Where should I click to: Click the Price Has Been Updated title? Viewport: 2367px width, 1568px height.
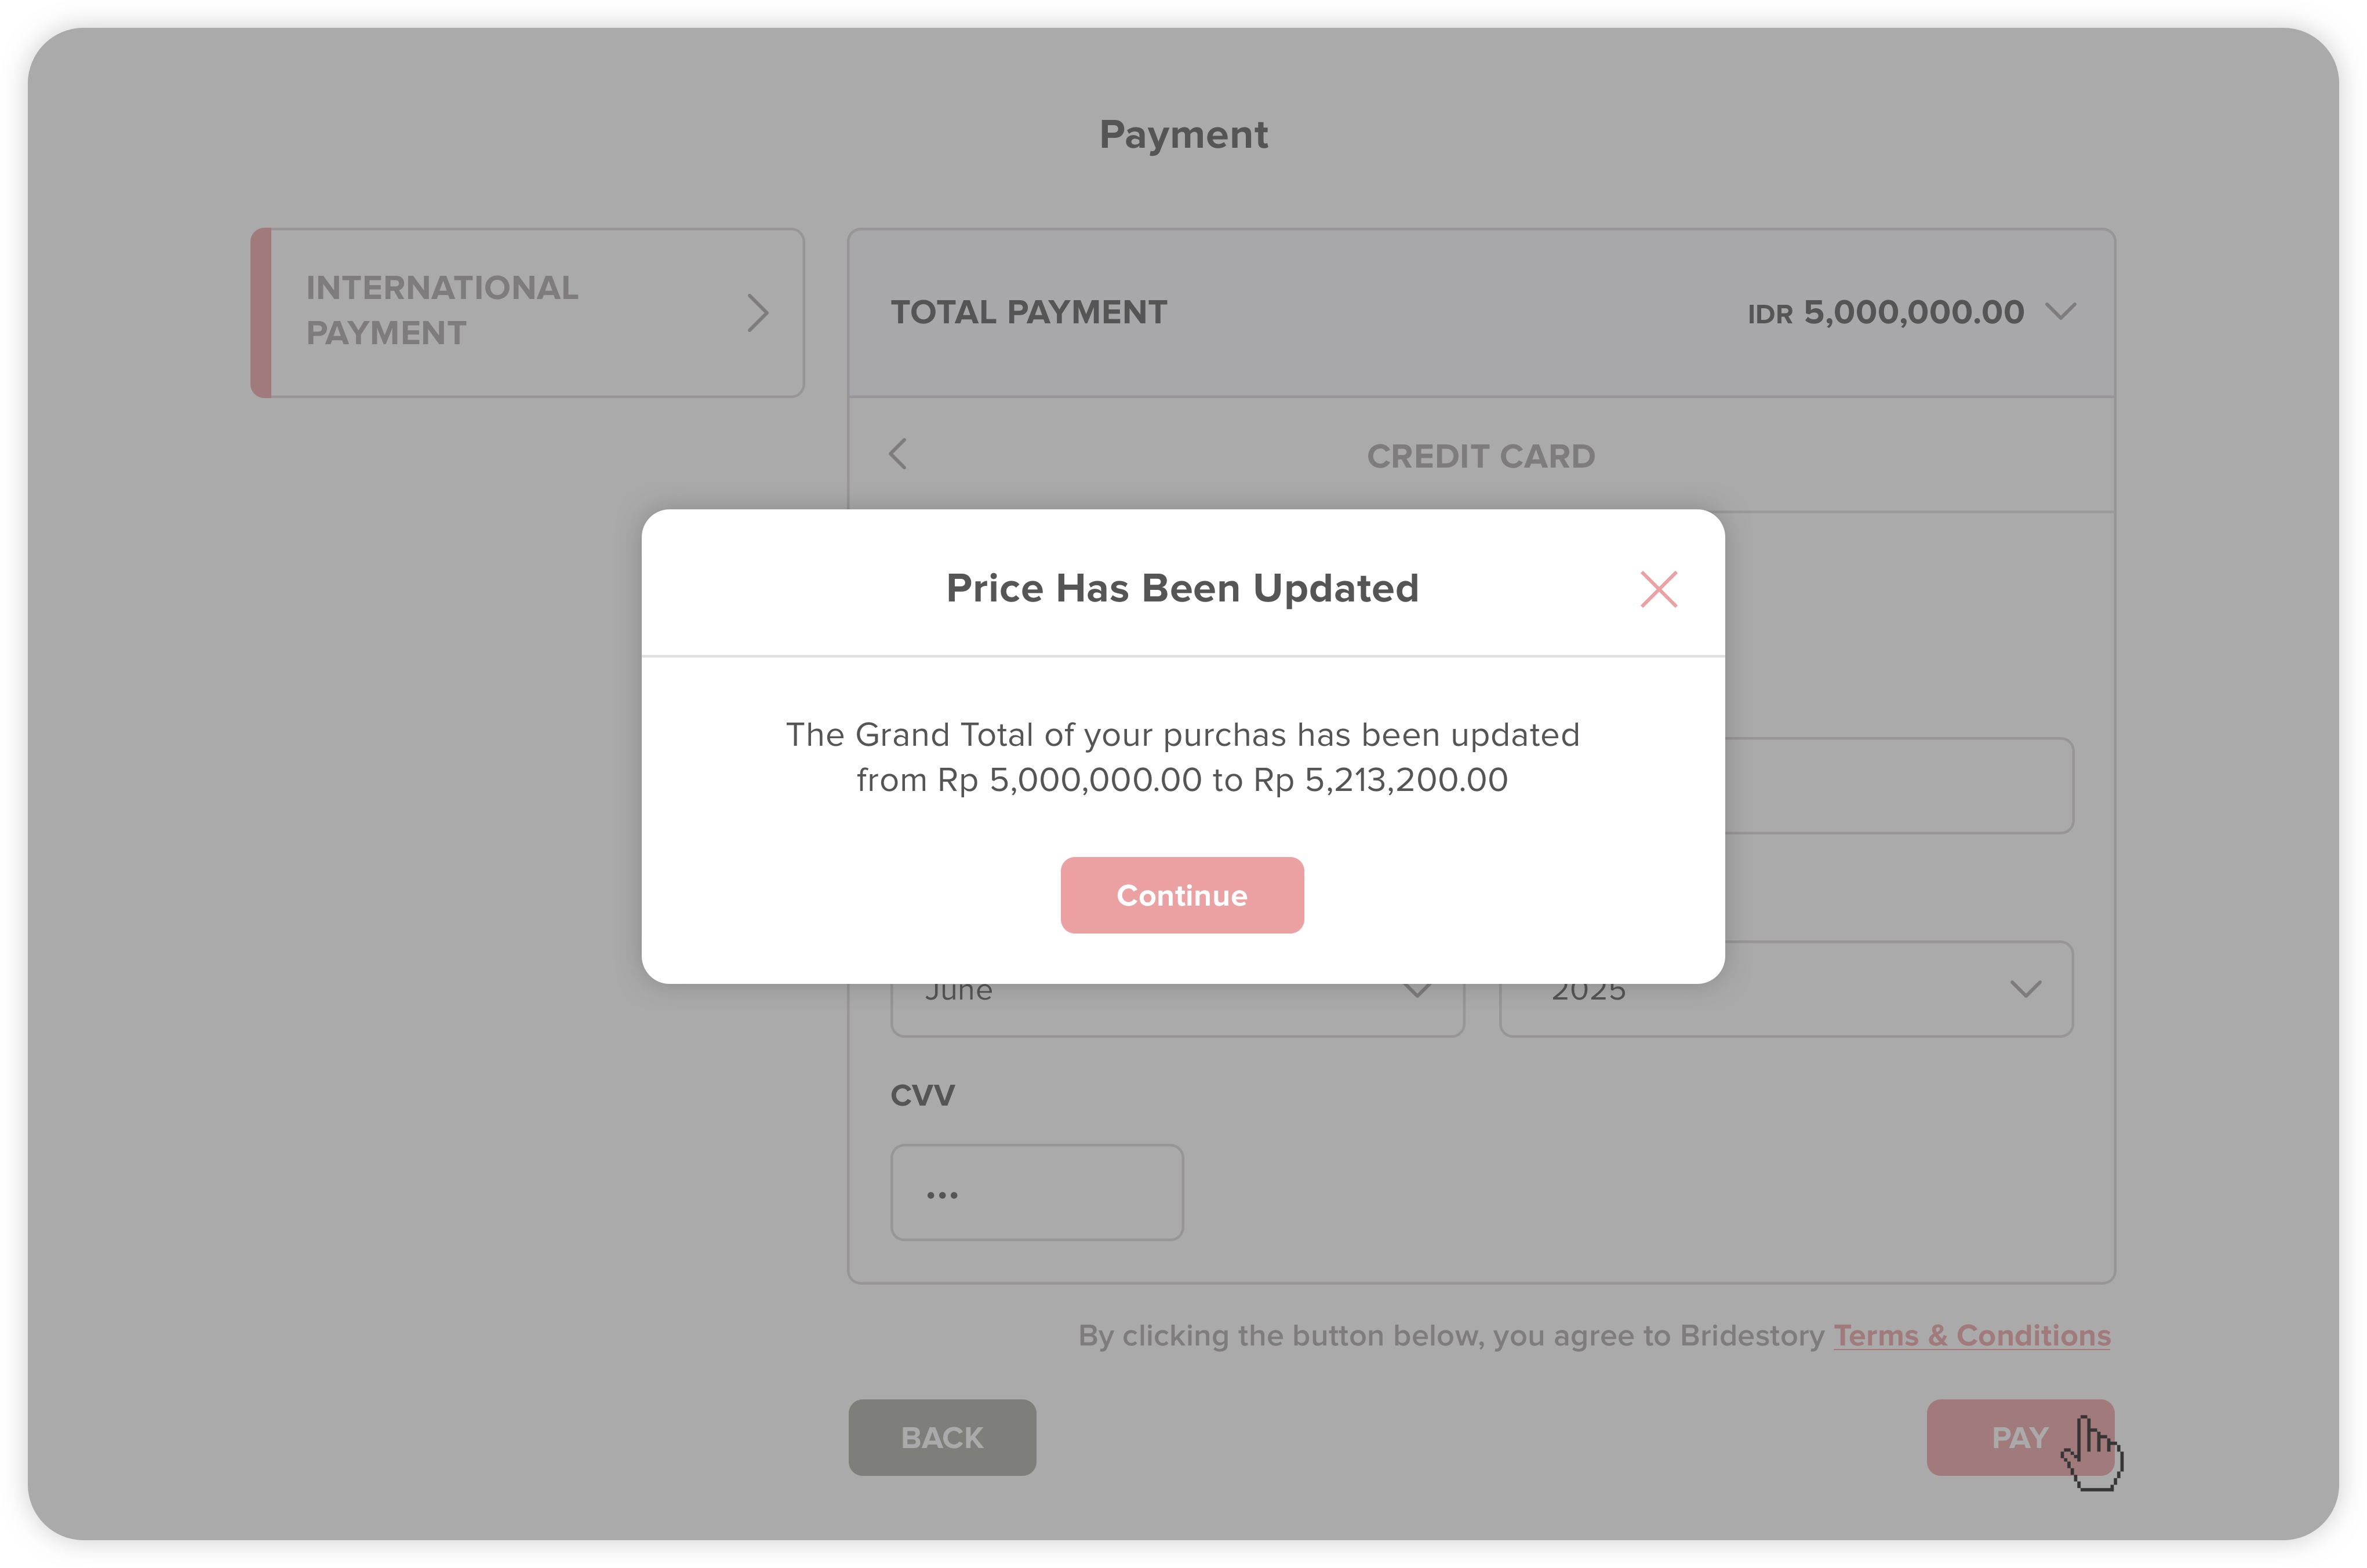click(x=1181, y=588)
